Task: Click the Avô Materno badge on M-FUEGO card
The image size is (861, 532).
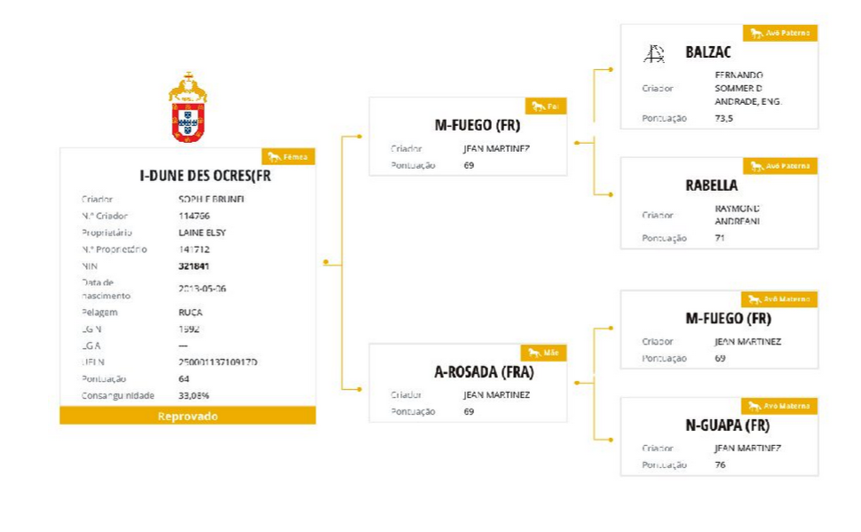Action: [x=779, y=299]
